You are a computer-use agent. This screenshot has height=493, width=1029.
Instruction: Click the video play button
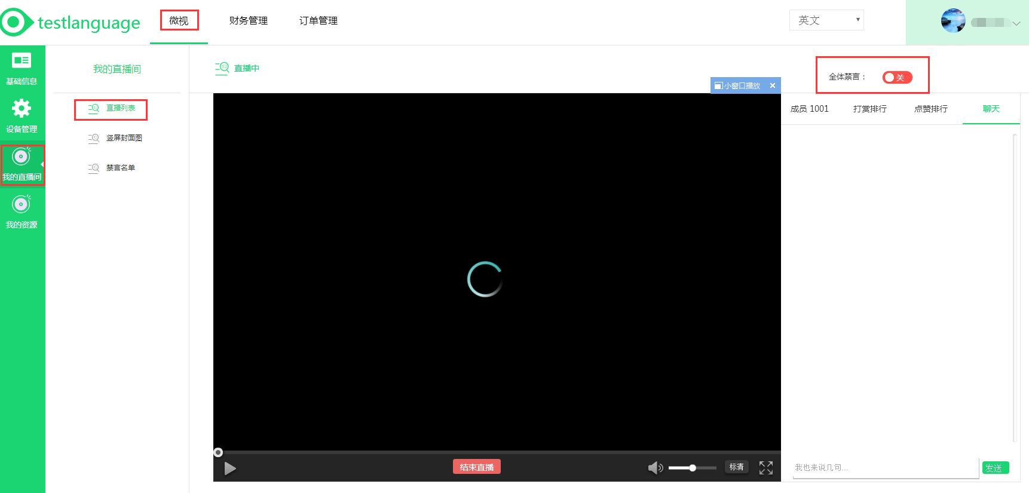(x=230, y=468)
